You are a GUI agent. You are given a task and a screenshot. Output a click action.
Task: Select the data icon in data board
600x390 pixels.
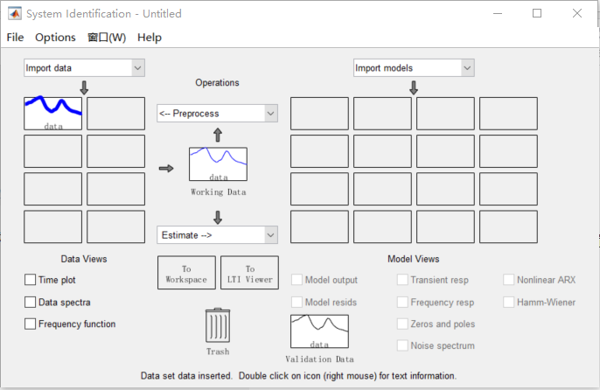coord(52,114)
